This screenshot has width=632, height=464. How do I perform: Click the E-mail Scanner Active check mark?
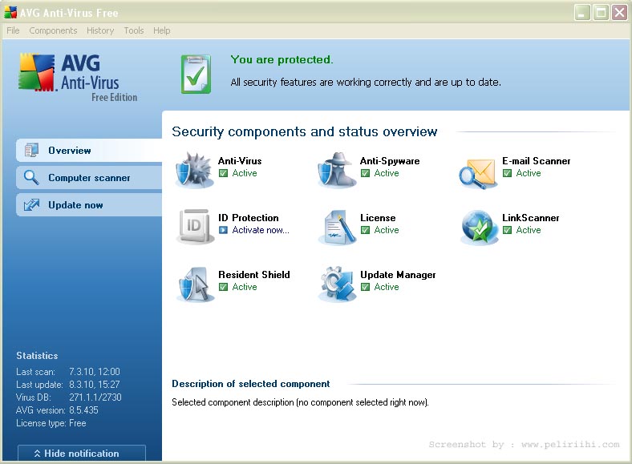pyautogui.click(x=507, y=173)
